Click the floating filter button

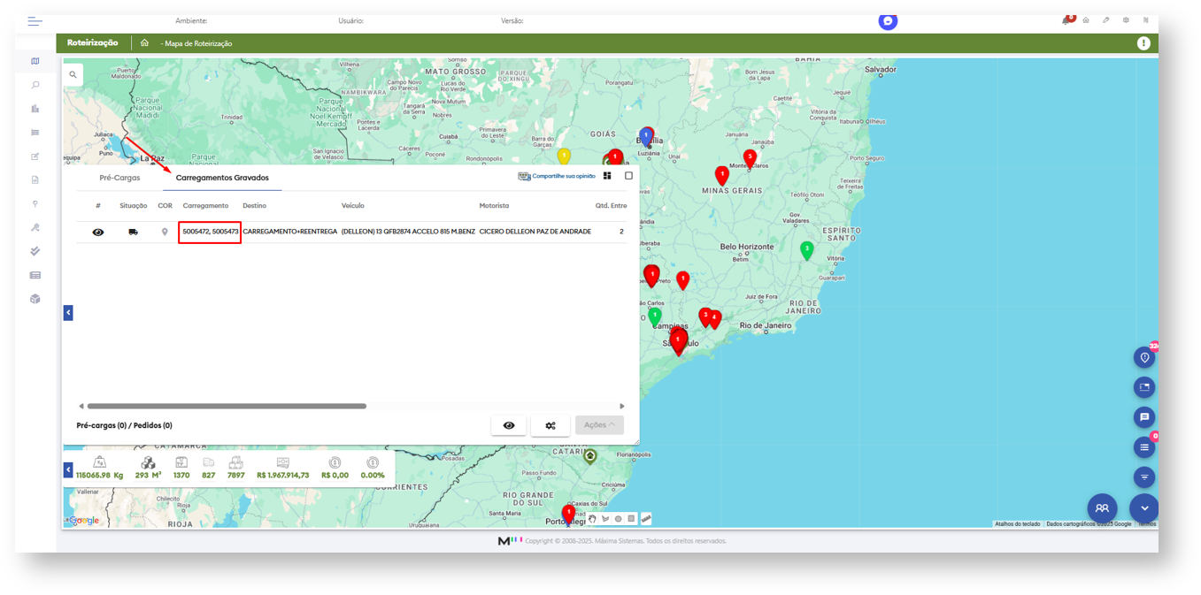coord(1144,477)
